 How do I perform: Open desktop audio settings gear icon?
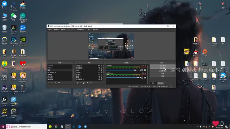pos(145,70)
